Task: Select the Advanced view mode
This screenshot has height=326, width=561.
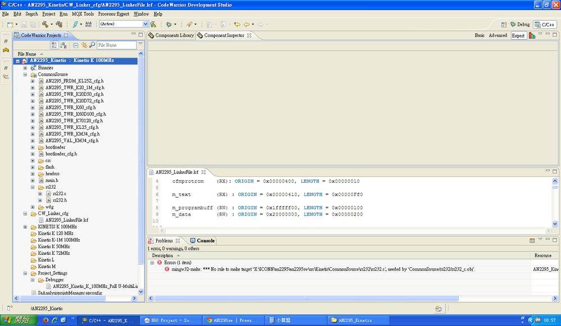Action: pos(498,35)
